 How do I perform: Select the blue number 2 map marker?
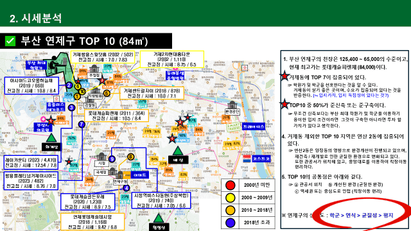point(69,85)
